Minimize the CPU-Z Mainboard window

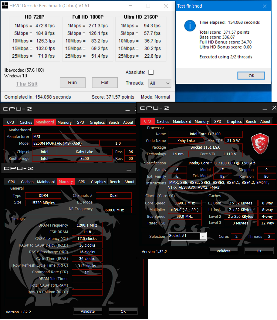coord(128,110)
